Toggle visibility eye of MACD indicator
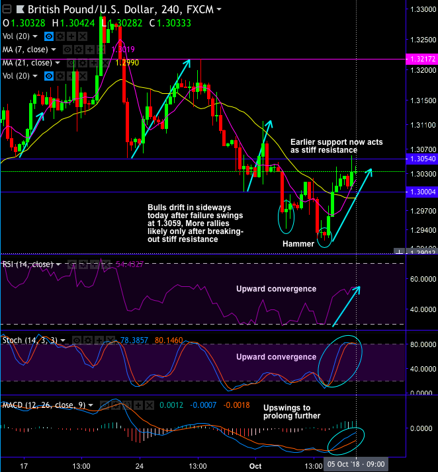Screen dimensions: 438x472 [x=105, y=405]
